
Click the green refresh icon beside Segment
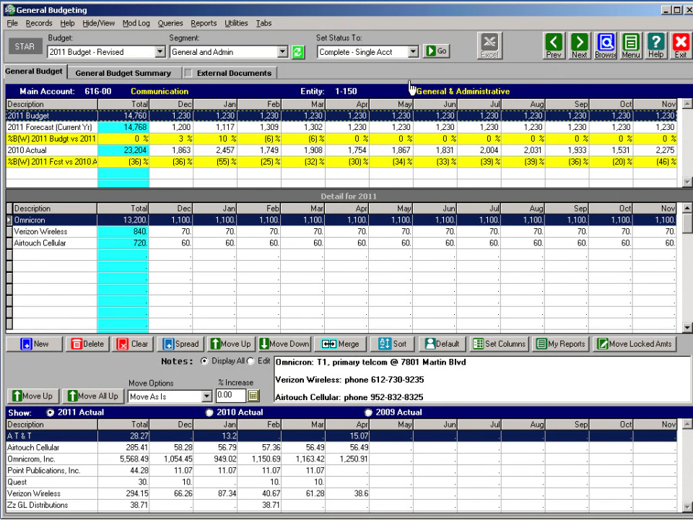297,51
